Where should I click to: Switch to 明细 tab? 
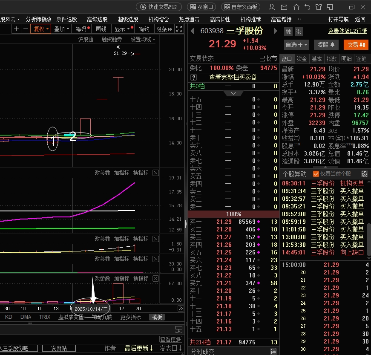[x=346, y=59]
